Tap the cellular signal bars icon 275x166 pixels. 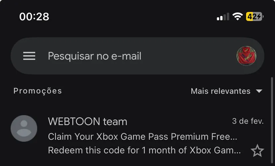(223, 17)
